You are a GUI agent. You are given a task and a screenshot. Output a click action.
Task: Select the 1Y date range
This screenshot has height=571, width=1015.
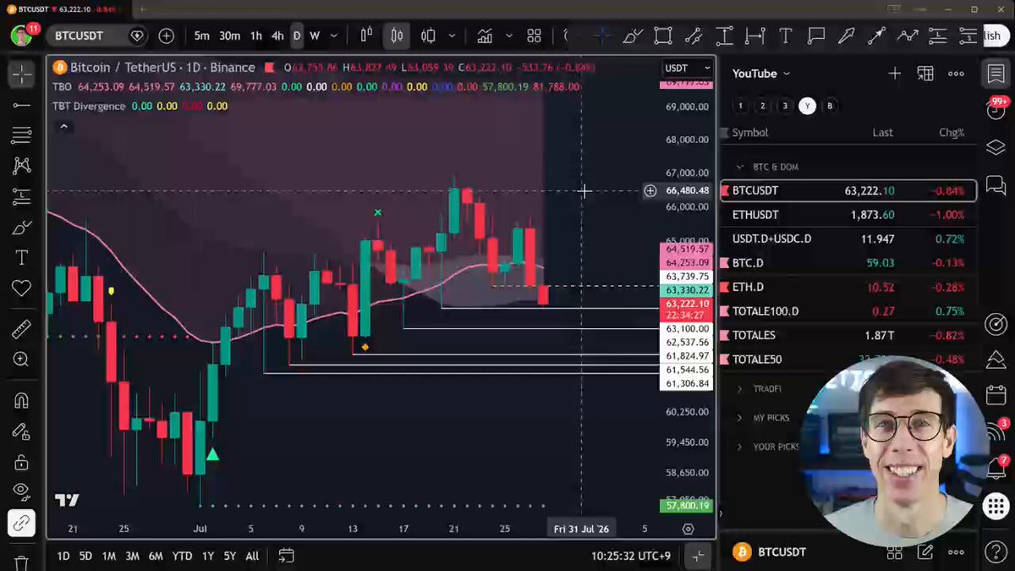tap(206, 556)
